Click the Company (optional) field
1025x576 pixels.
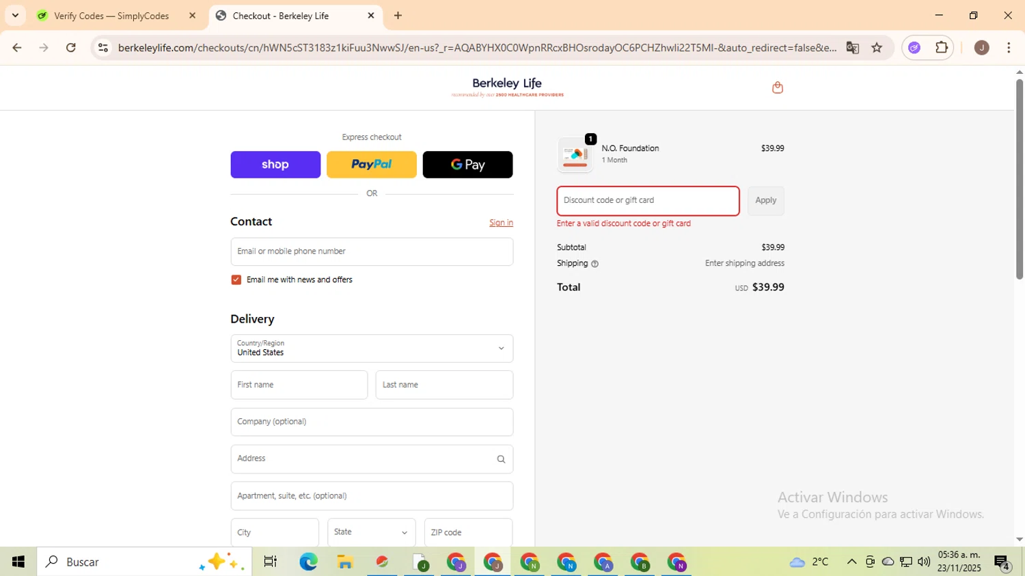tap(372, 422)
